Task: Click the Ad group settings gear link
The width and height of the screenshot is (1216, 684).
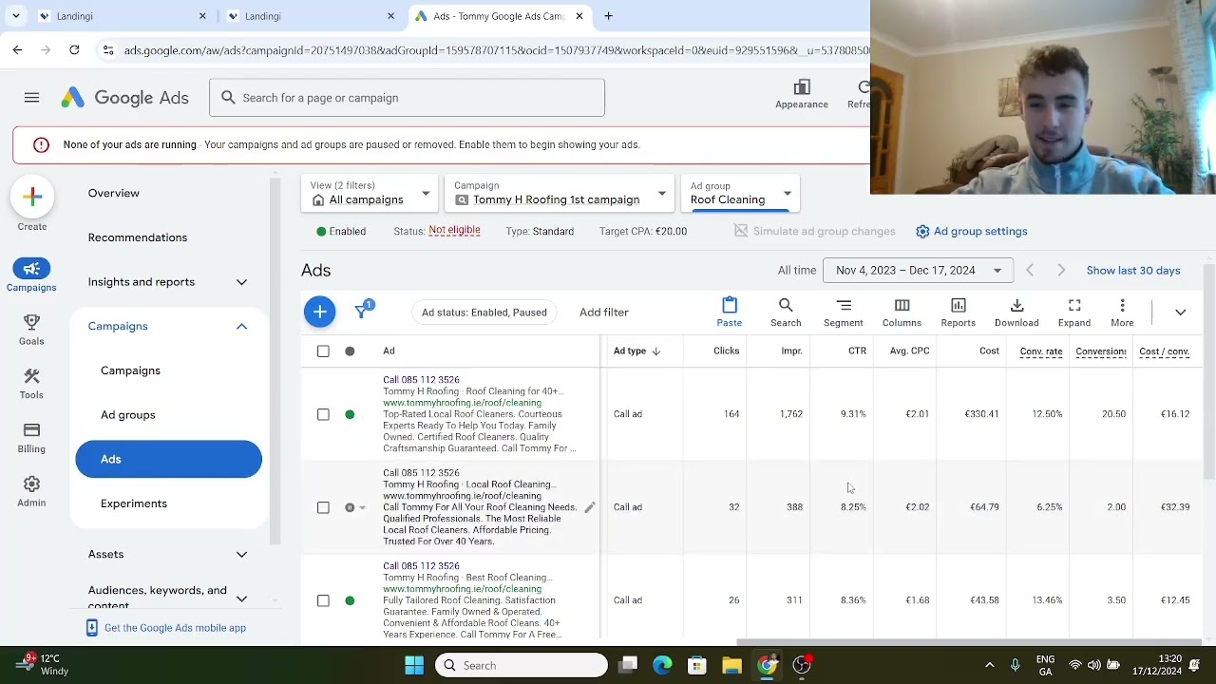Action: (x=971, y=231)
